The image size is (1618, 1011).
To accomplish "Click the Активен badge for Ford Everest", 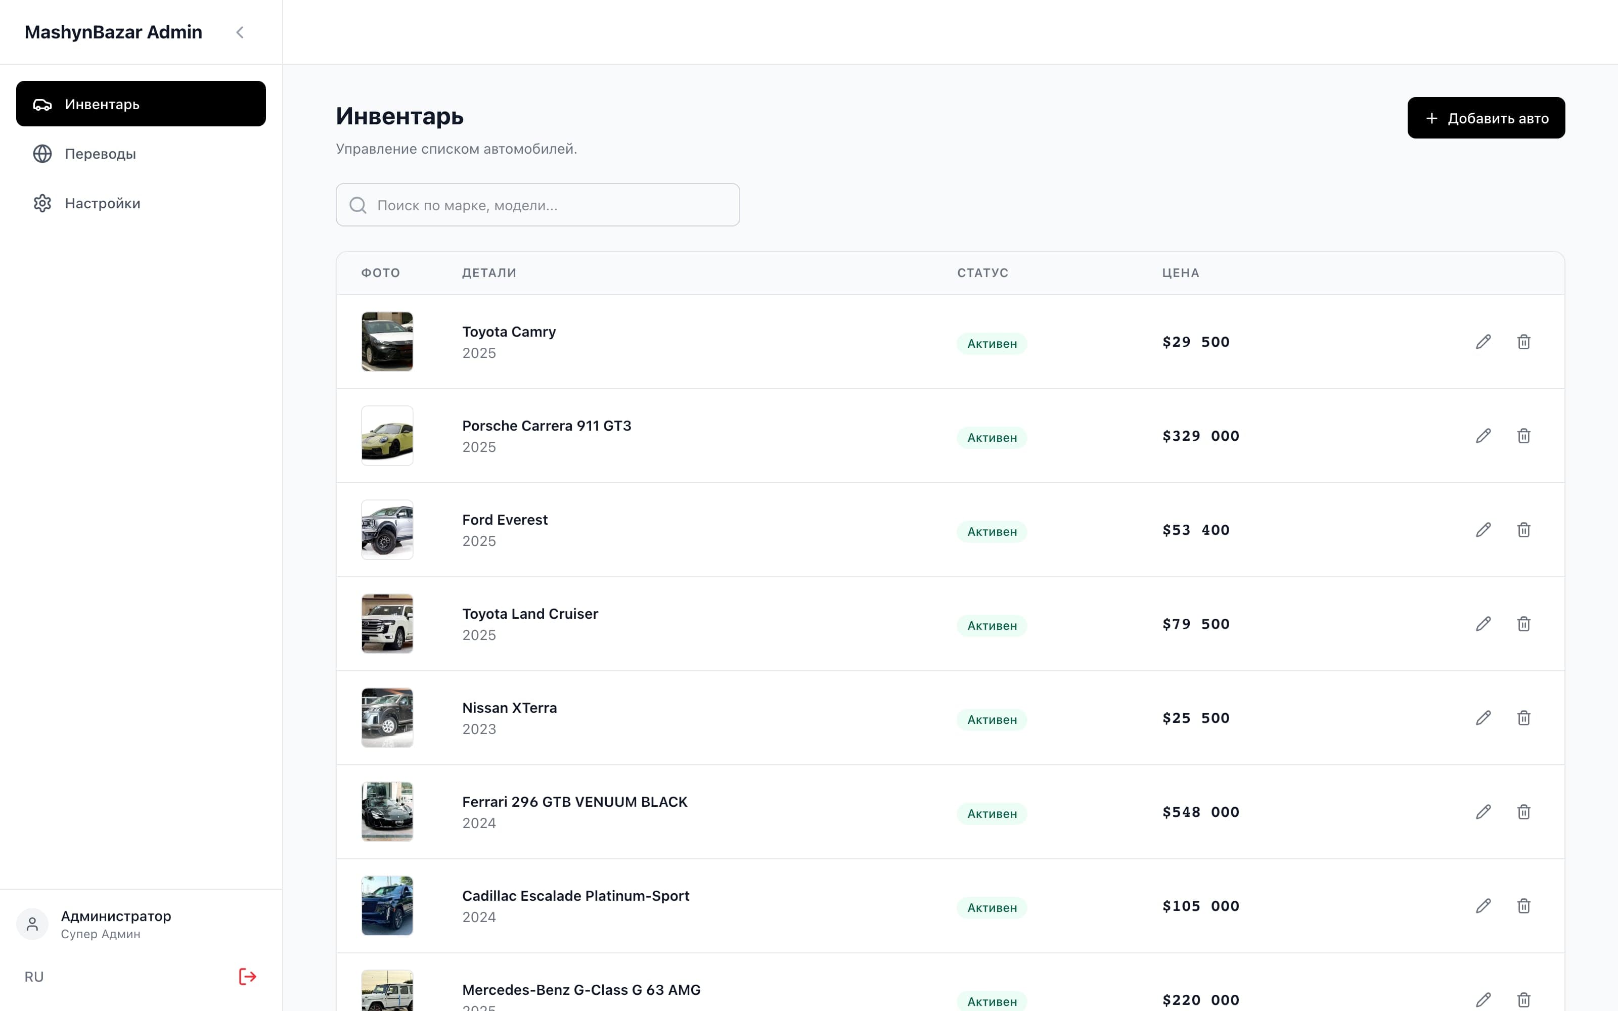I will pos(992,531).
